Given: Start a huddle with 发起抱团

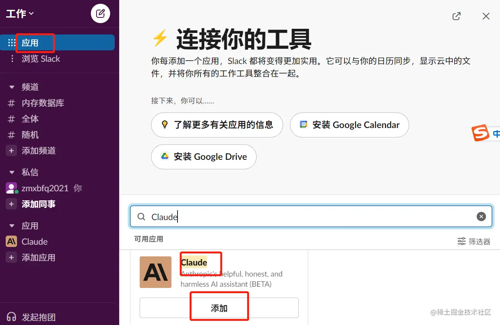Looking at the screenshot, I should point(39,317).
